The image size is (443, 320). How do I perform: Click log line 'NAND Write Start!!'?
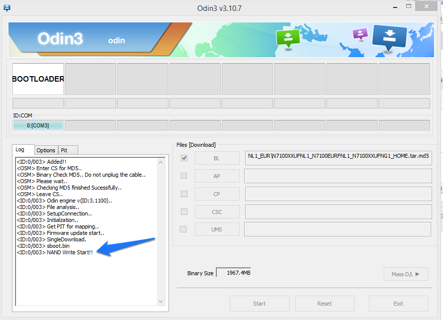click(55, 252)
